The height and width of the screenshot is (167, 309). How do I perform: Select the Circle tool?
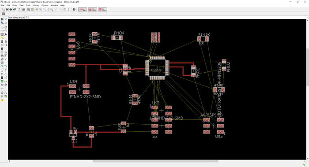click(x=2, y=74)
